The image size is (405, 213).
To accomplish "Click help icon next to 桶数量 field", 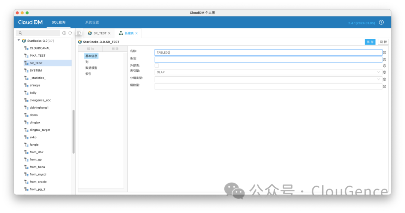I will (384, 87).
